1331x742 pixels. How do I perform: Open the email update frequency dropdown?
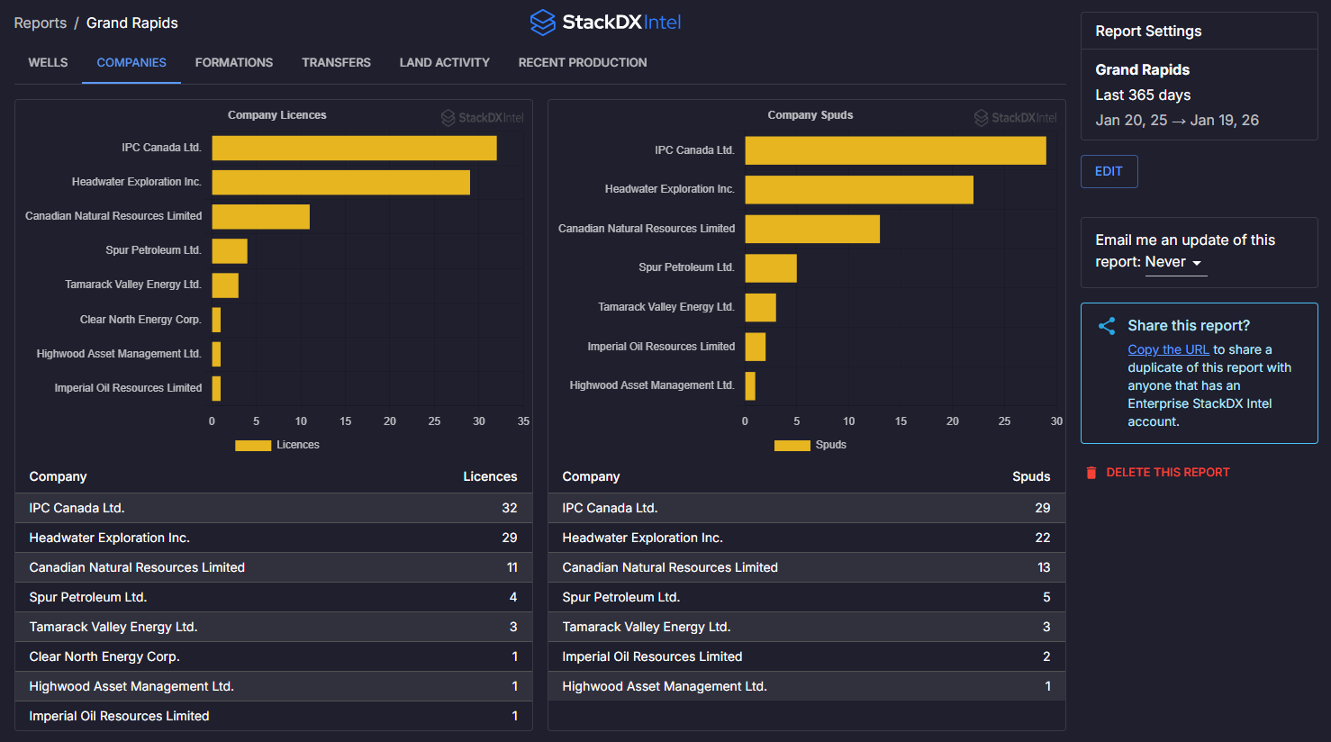(1174, 262)
